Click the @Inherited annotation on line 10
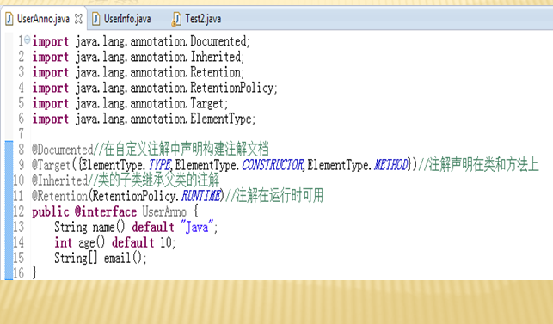 [x=59, y=180]
